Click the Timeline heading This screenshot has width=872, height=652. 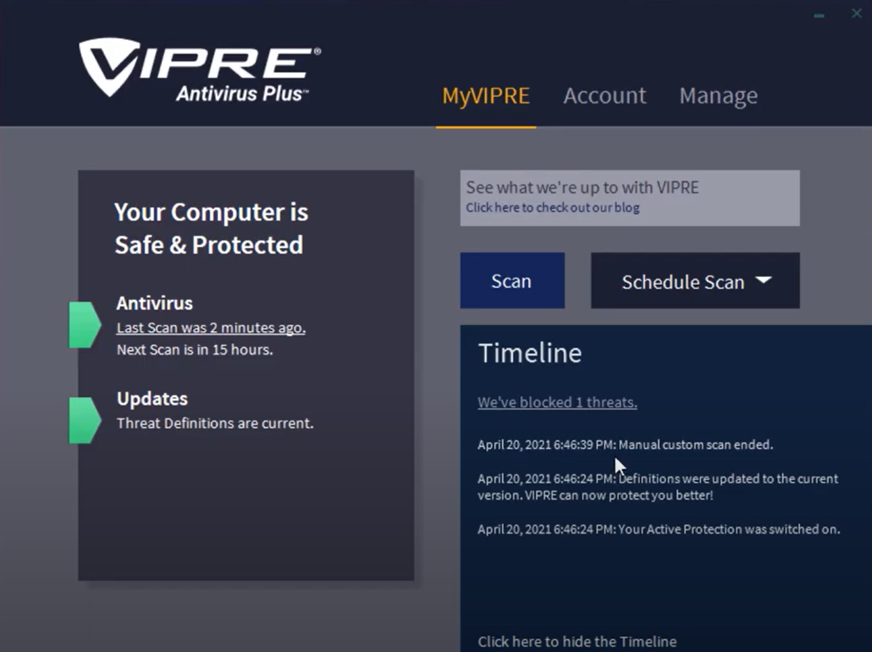[530, 353]
